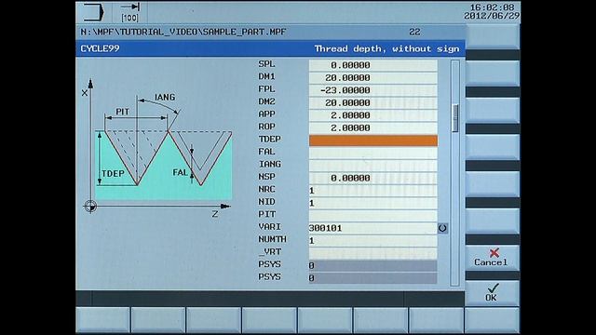
Task: Click the PIT label in the diagram
Action: point(122,112)
